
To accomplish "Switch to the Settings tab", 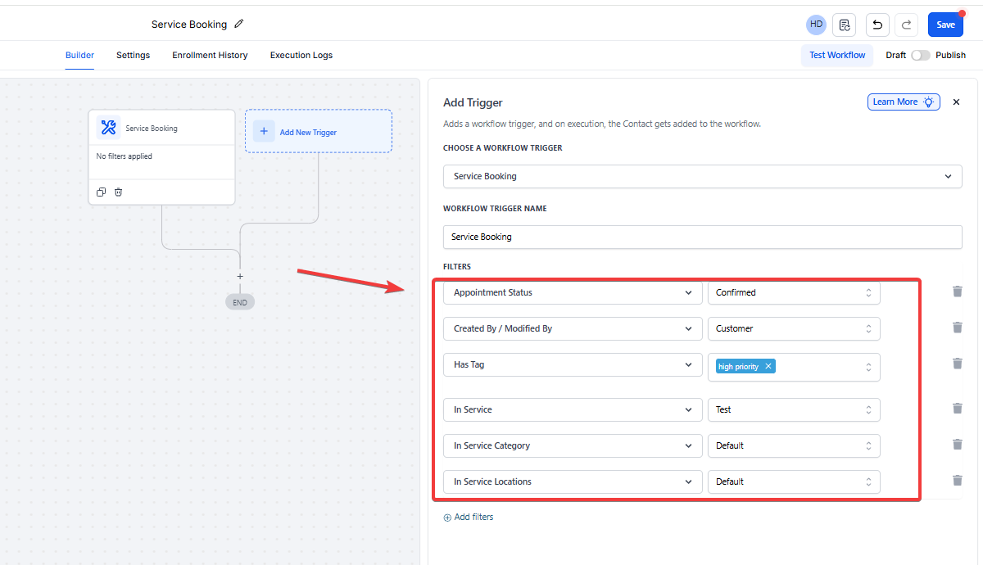I will tap(133, 56).
